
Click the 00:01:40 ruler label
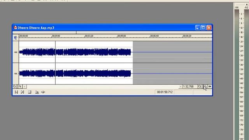point(56,36)
